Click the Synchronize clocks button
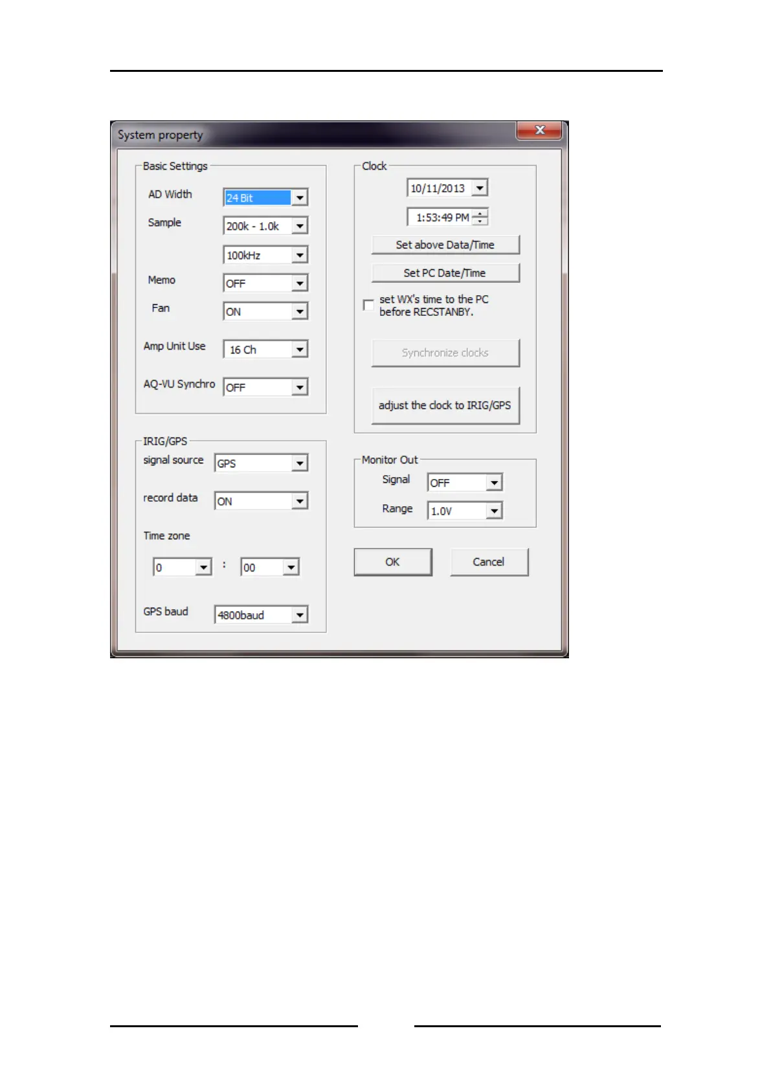 (x=445, y=353)
